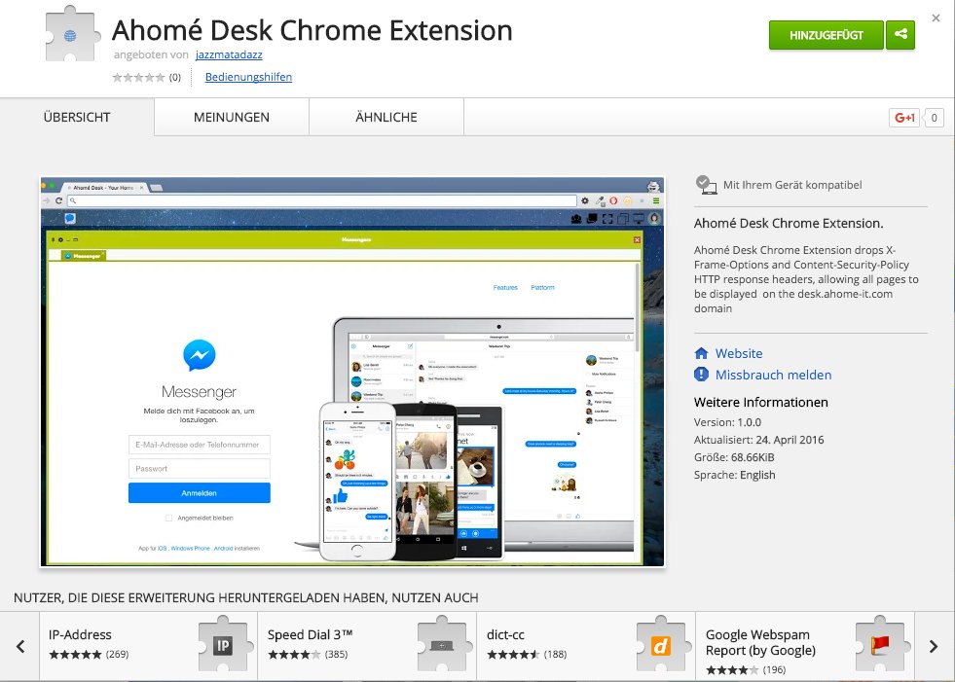The image size is (955, 682).
Task: Click the IP-Address rating stars
Action: click(76, 655)
